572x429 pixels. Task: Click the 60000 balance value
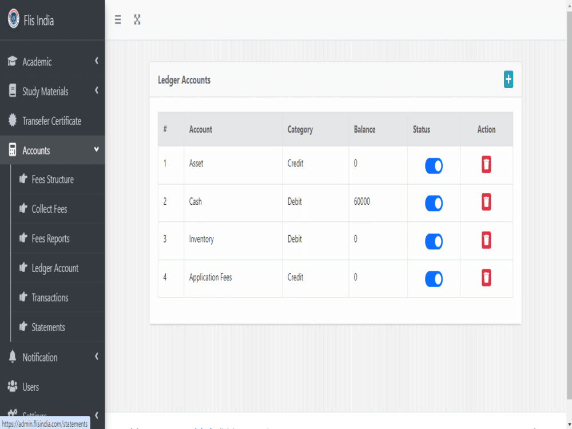click(362, 201)
